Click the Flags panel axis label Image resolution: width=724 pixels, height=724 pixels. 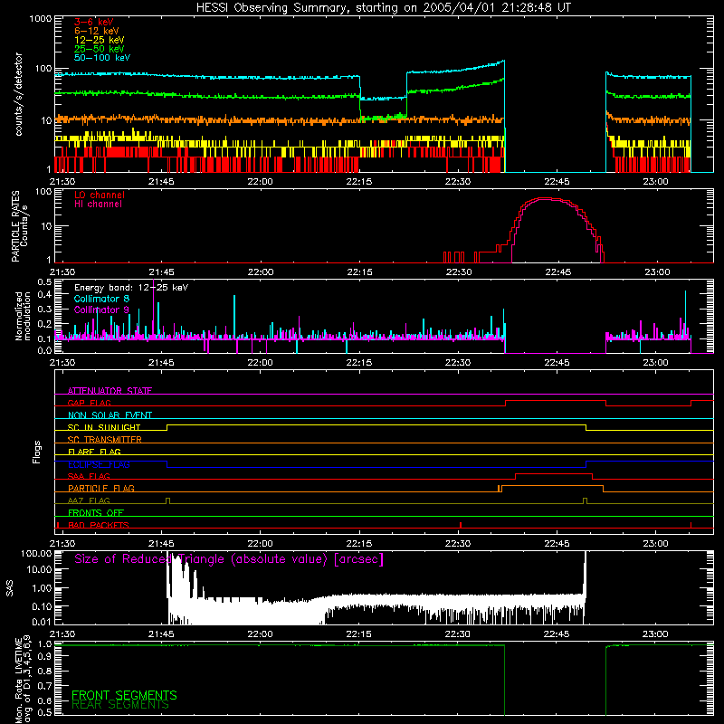coord(37,452)
